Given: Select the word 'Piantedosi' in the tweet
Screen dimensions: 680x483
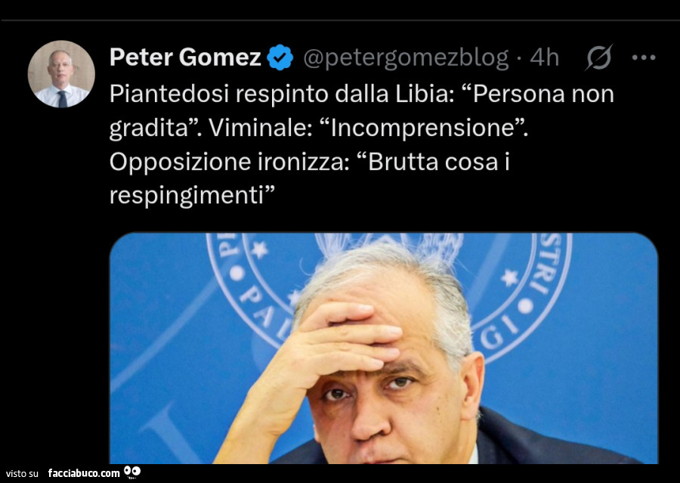Looking at the screenshot, I should pyautogui.click(x=168, y=94).
